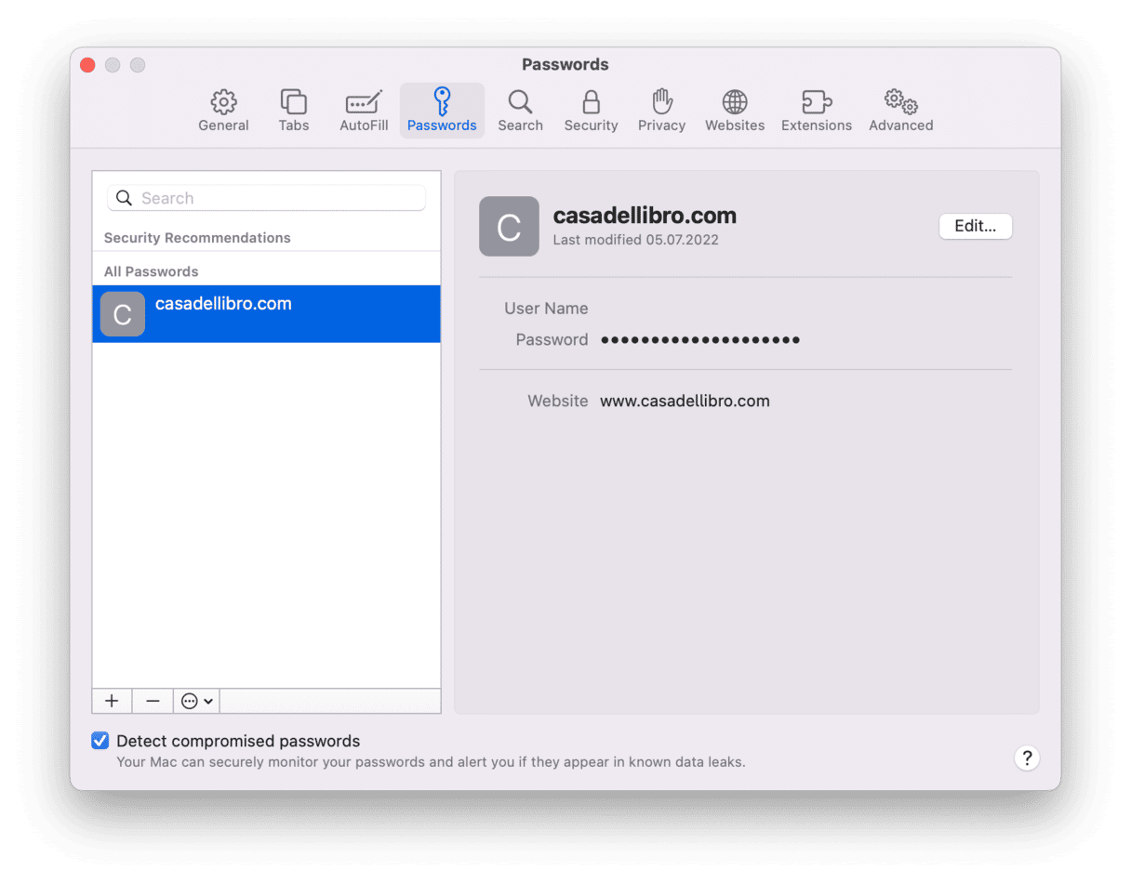Open the Search preferences pane
This screenshot has height=883, width=1131.
point(520,111)
